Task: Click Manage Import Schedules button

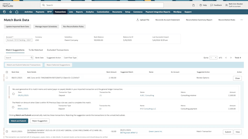Action: pos(46,26)
